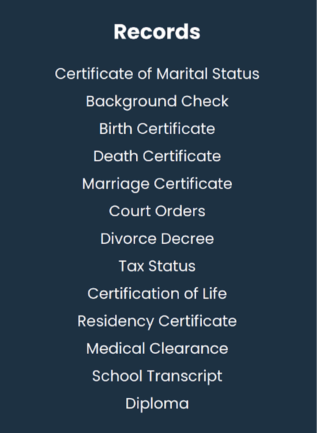317x433 pixels.
Task: Open the School Transcript link
Action: coord(157,376)
